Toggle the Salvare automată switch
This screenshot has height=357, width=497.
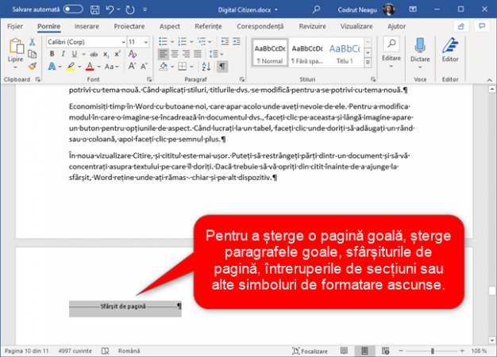[72, 10]
